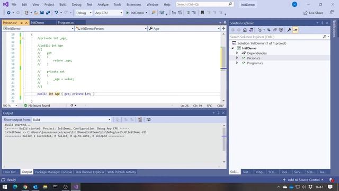Click the Undo arrow icon
339x191 pixels.
click(56, 13)
